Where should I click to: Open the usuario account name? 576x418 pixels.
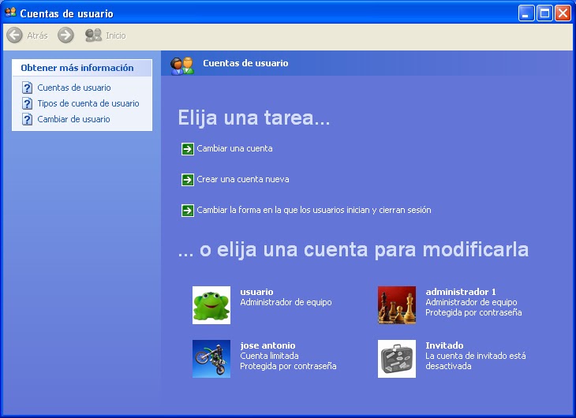click(x=256, y=292)
